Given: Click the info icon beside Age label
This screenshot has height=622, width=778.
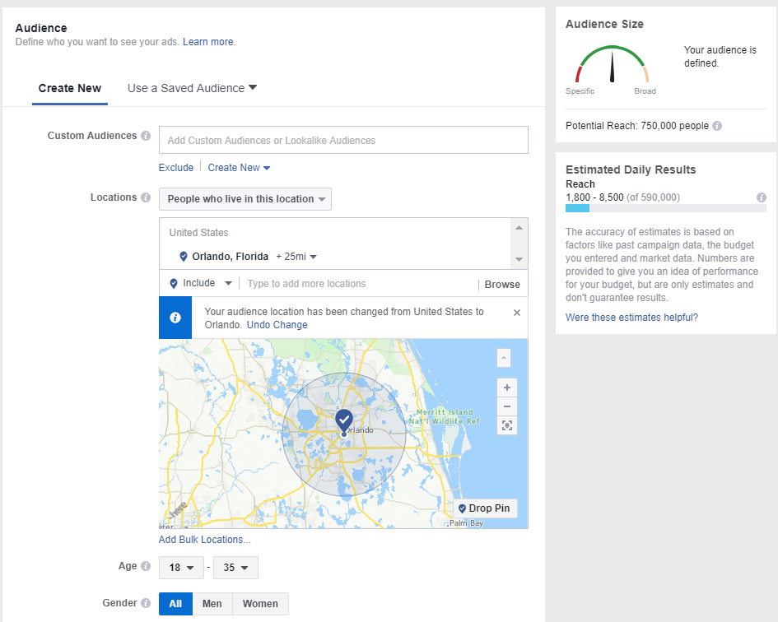Looking at the screenshot, I should [146, 567].
